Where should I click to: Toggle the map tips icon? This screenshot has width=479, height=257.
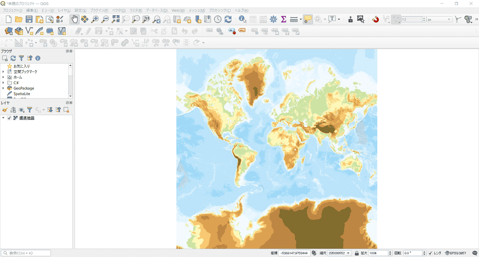[307, 19]
